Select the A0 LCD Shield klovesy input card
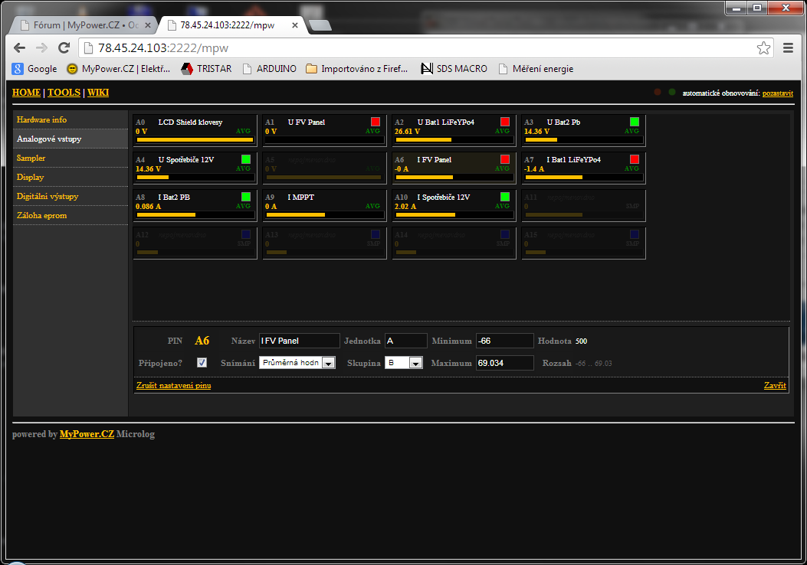807x565 pixels. tap(195, 131)
